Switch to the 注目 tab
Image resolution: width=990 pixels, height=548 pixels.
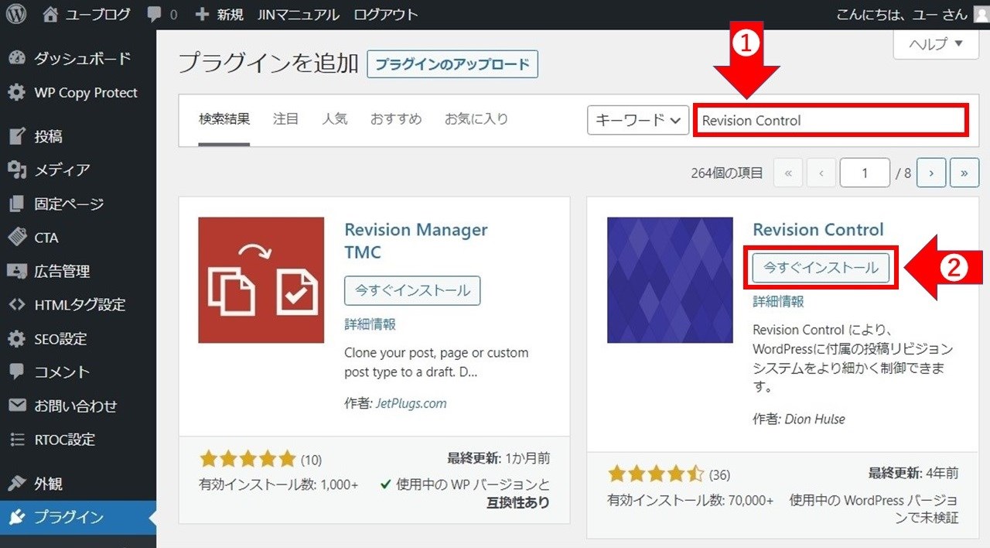tap(285, 119)
